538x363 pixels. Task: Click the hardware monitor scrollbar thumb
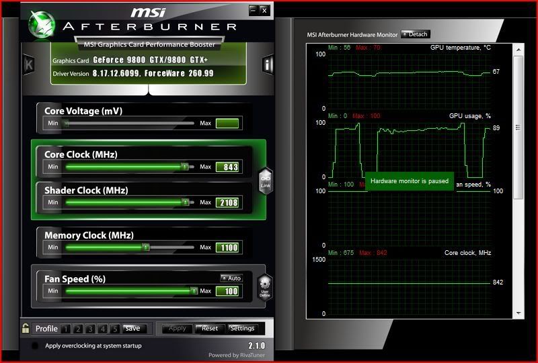(518, 127)
